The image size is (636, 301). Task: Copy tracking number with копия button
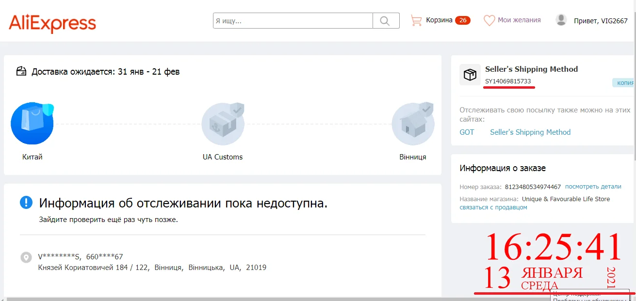(x=623, y=83)
